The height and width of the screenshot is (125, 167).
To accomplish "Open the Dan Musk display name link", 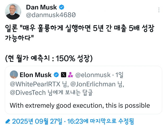I will pos(41,8).
